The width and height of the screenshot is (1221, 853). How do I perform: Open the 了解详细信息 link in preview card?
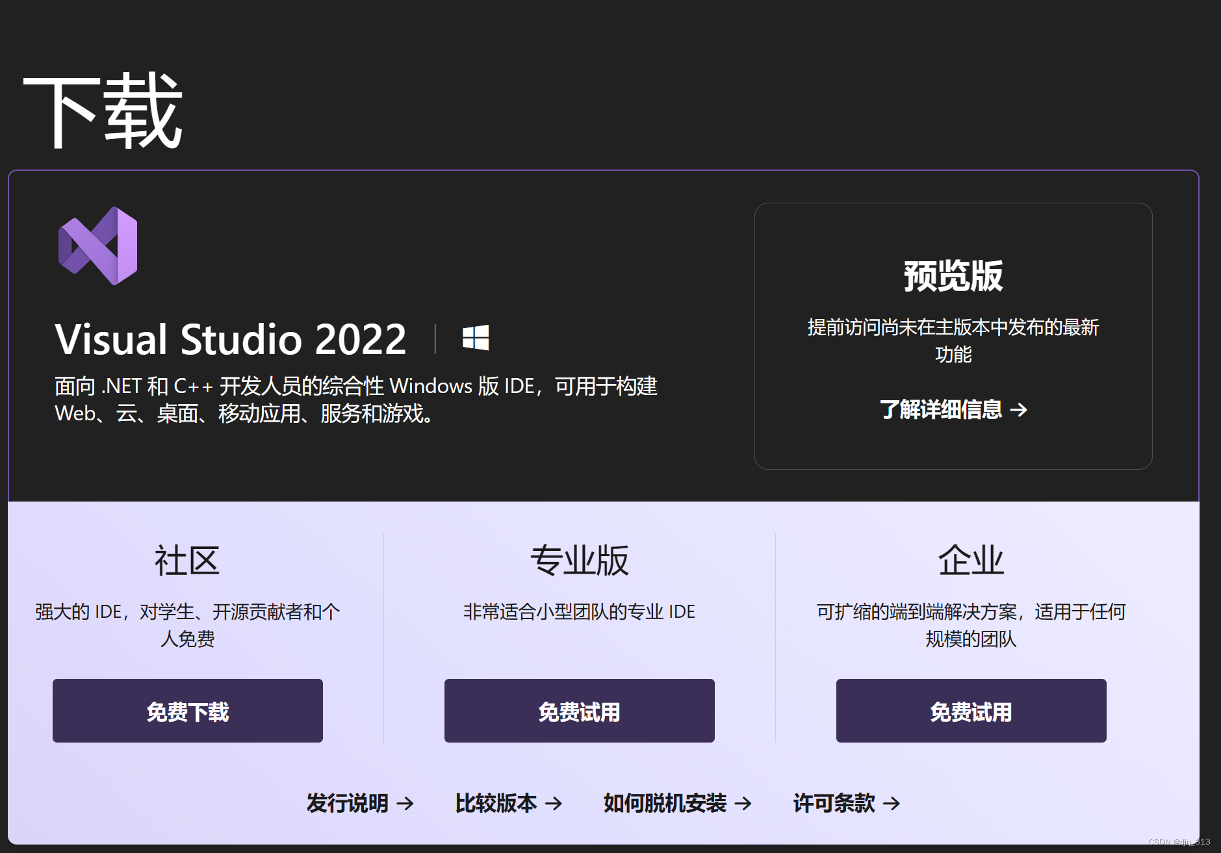[953, 409]
